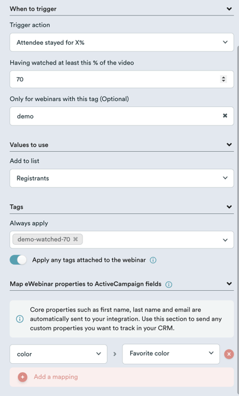Open the Trigger action dropdown
The height and width of the screenshot is (396, 239).
click(122, 42)
